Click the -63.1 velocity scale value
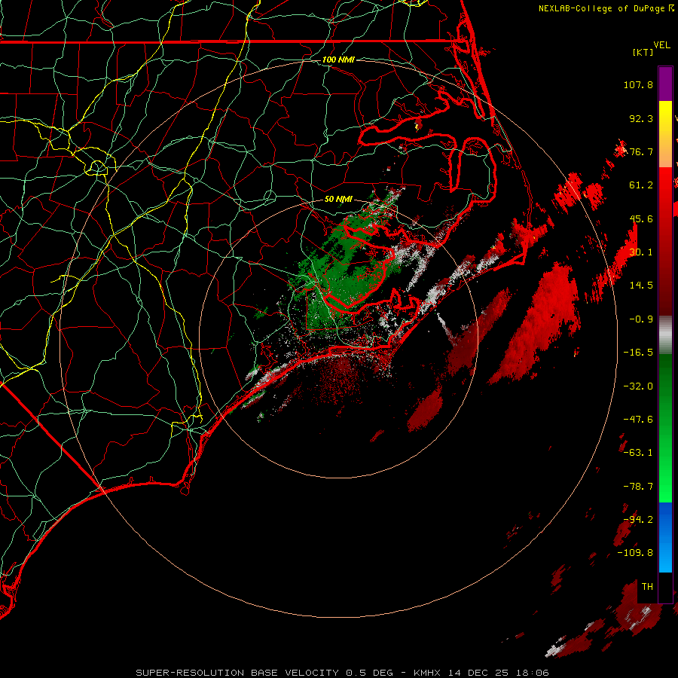The width and height of the screenshot is (678, 678). (x=638, y=453)
